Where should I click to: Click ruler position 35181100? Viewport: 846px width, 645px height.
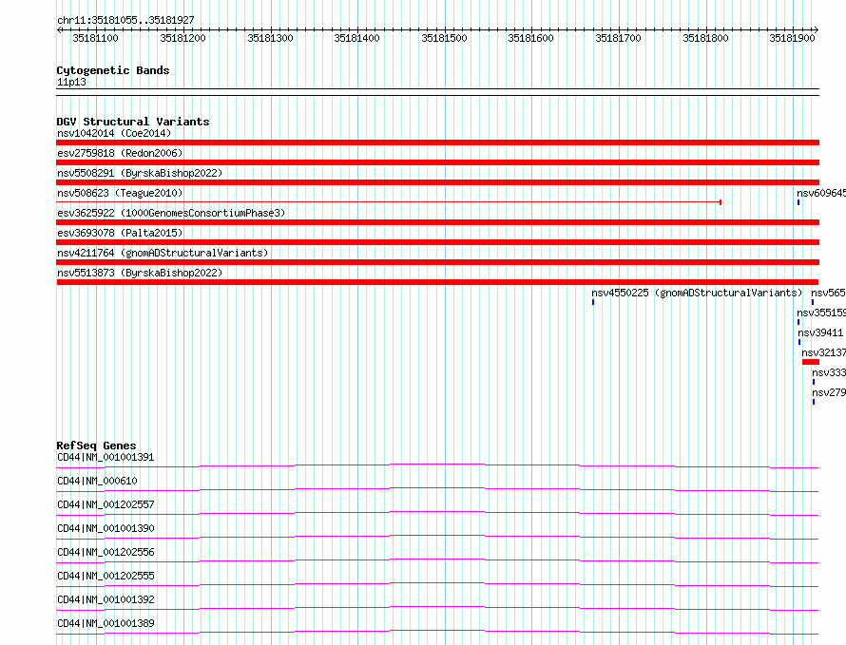95,38
